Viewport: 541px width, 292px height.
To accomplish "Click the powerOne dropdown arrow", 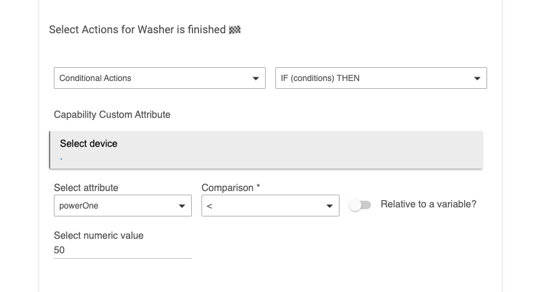I will point(182,206).
